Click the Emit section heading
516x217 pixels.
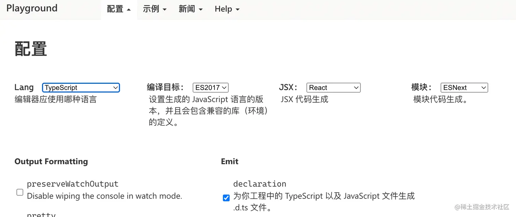click(230, 161)
